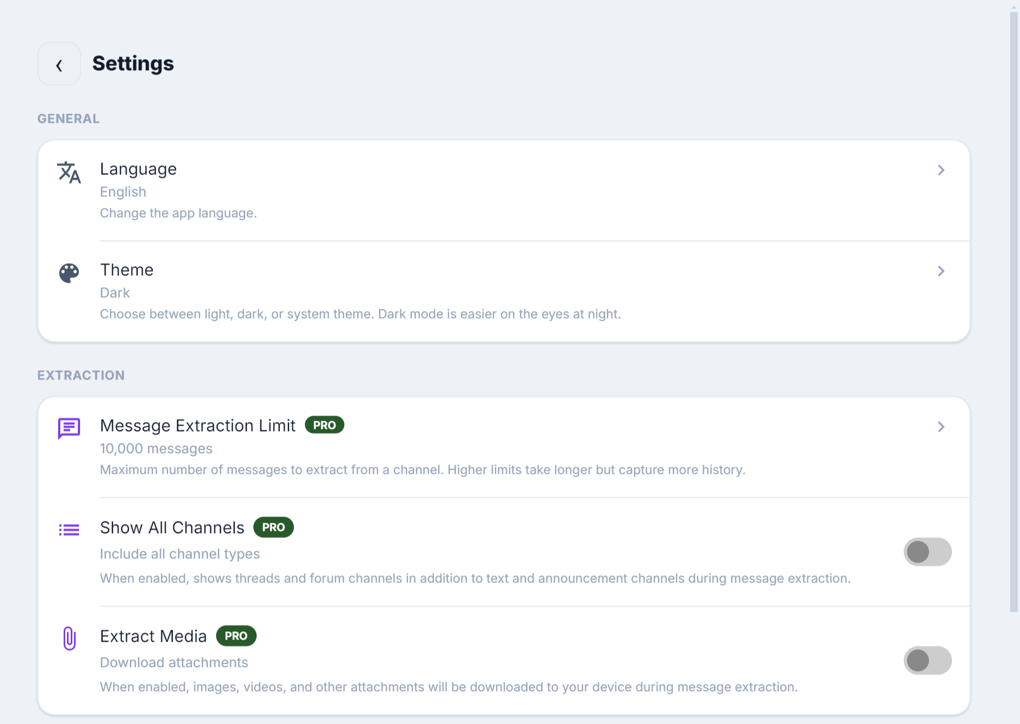
Task: Click the GENERAL section heading
Action: point(69,119)
